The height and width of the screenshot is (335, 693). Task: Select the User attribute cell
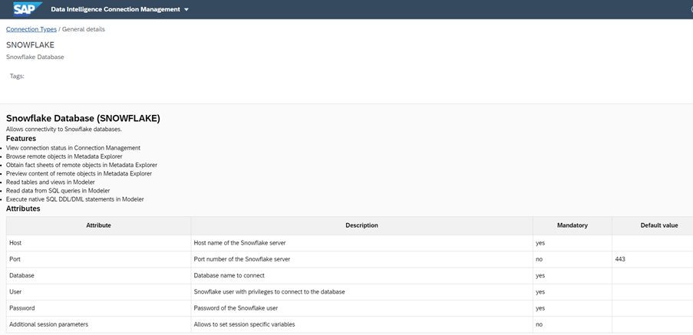click(x=15, y=292)
